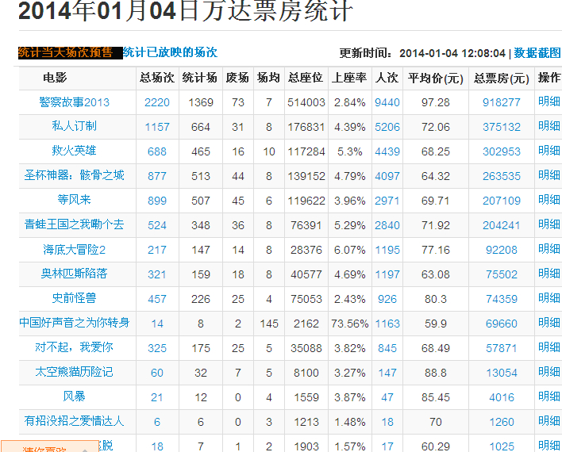Click attendance 9440 for 警察故事2013
The width and height of the screenshot is (562, 452).
[x=387, y=102]
